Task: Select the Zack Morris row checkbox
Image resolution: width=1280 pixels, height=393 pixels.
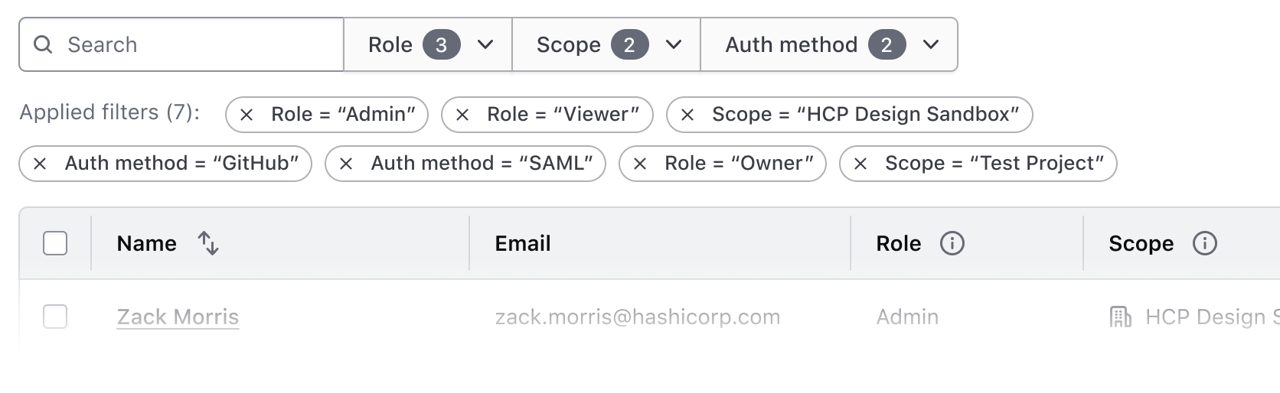Action: tap(55, 317)
